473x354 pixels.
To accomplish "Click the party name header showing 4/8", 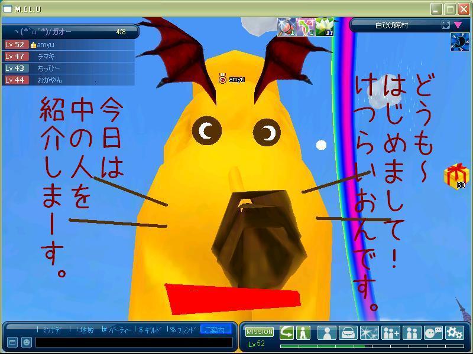I will pos(70,31).
